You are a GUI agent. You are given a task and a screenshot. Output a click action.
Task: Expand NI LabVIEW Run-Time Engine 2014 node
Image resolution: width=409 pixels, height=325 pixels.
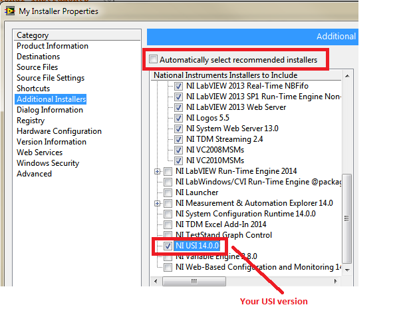tap(158, 171)
